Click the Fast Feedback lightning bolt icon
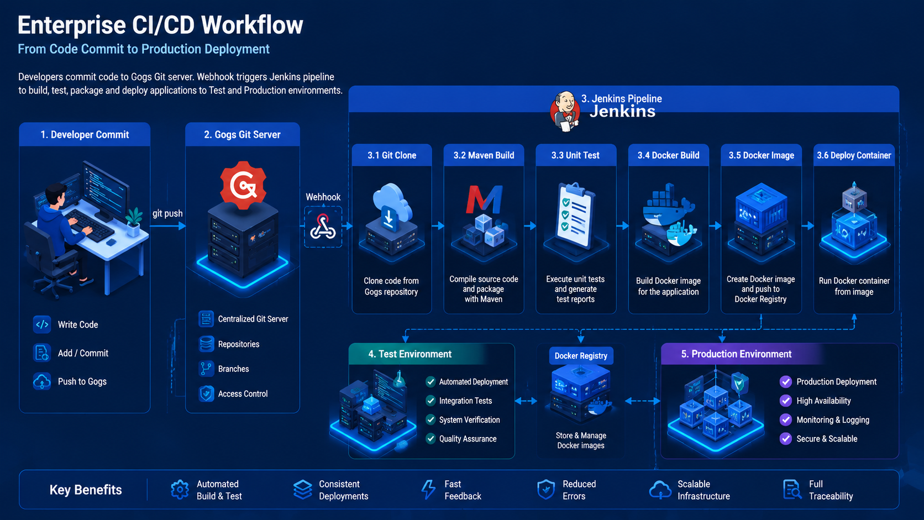This screenshot has width=924, height=520. tap(429, 490)
